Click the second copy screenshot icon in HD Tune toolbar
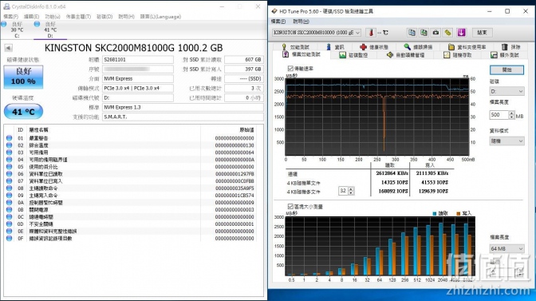The height and width of the screenshot is (301, 536). 424,33
